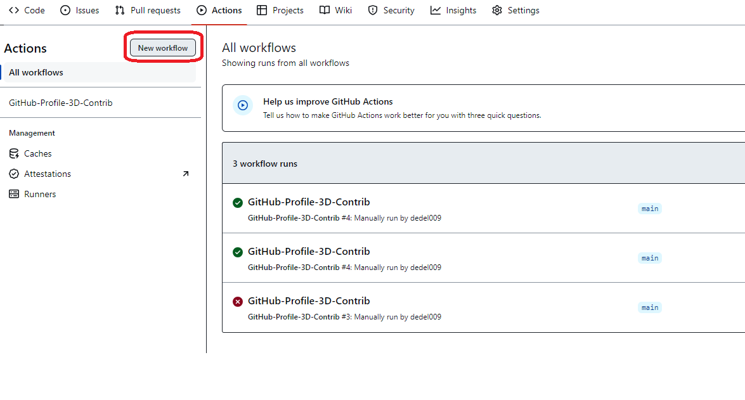Image resolution: width=745 pixels, height=400 pixels.
Task: Click the '3 workflow runs' text
Action: pos(264,164)
